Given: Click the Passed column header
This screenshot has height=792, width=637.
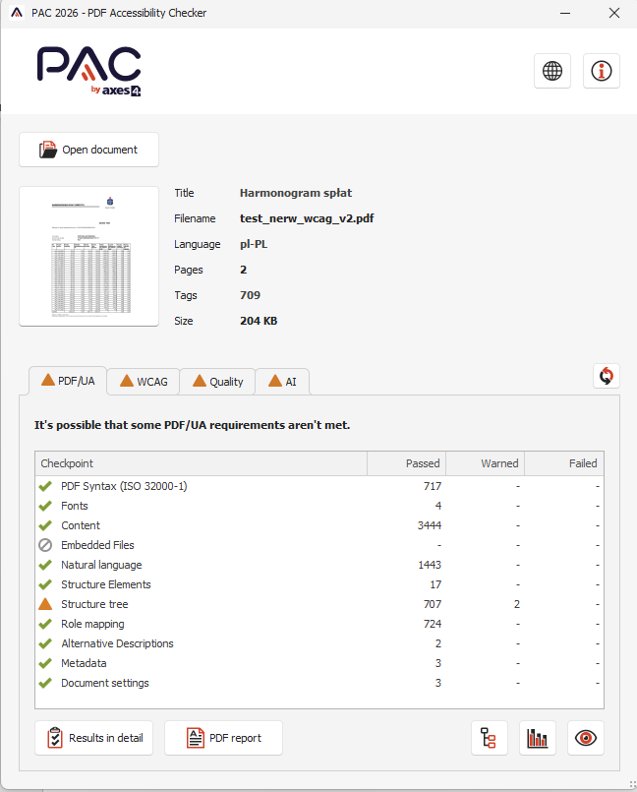Looking at the screenshot, I should (x=406, y=463).
